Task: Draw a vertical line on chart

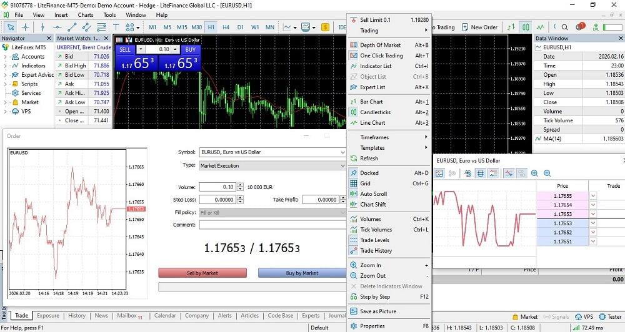Action: [x=42, y=27]
